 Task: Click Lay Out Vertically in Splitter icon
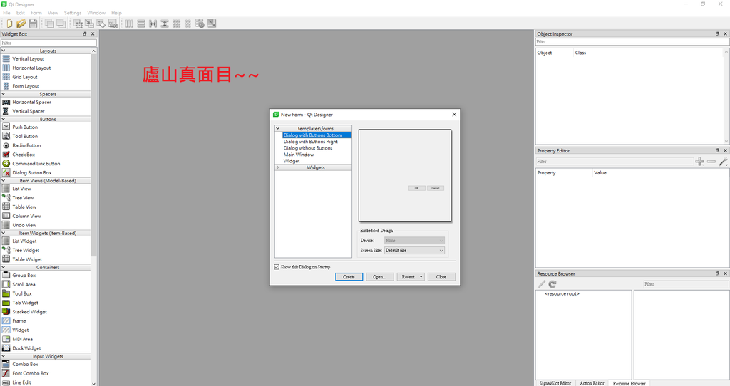click(165, 24)
